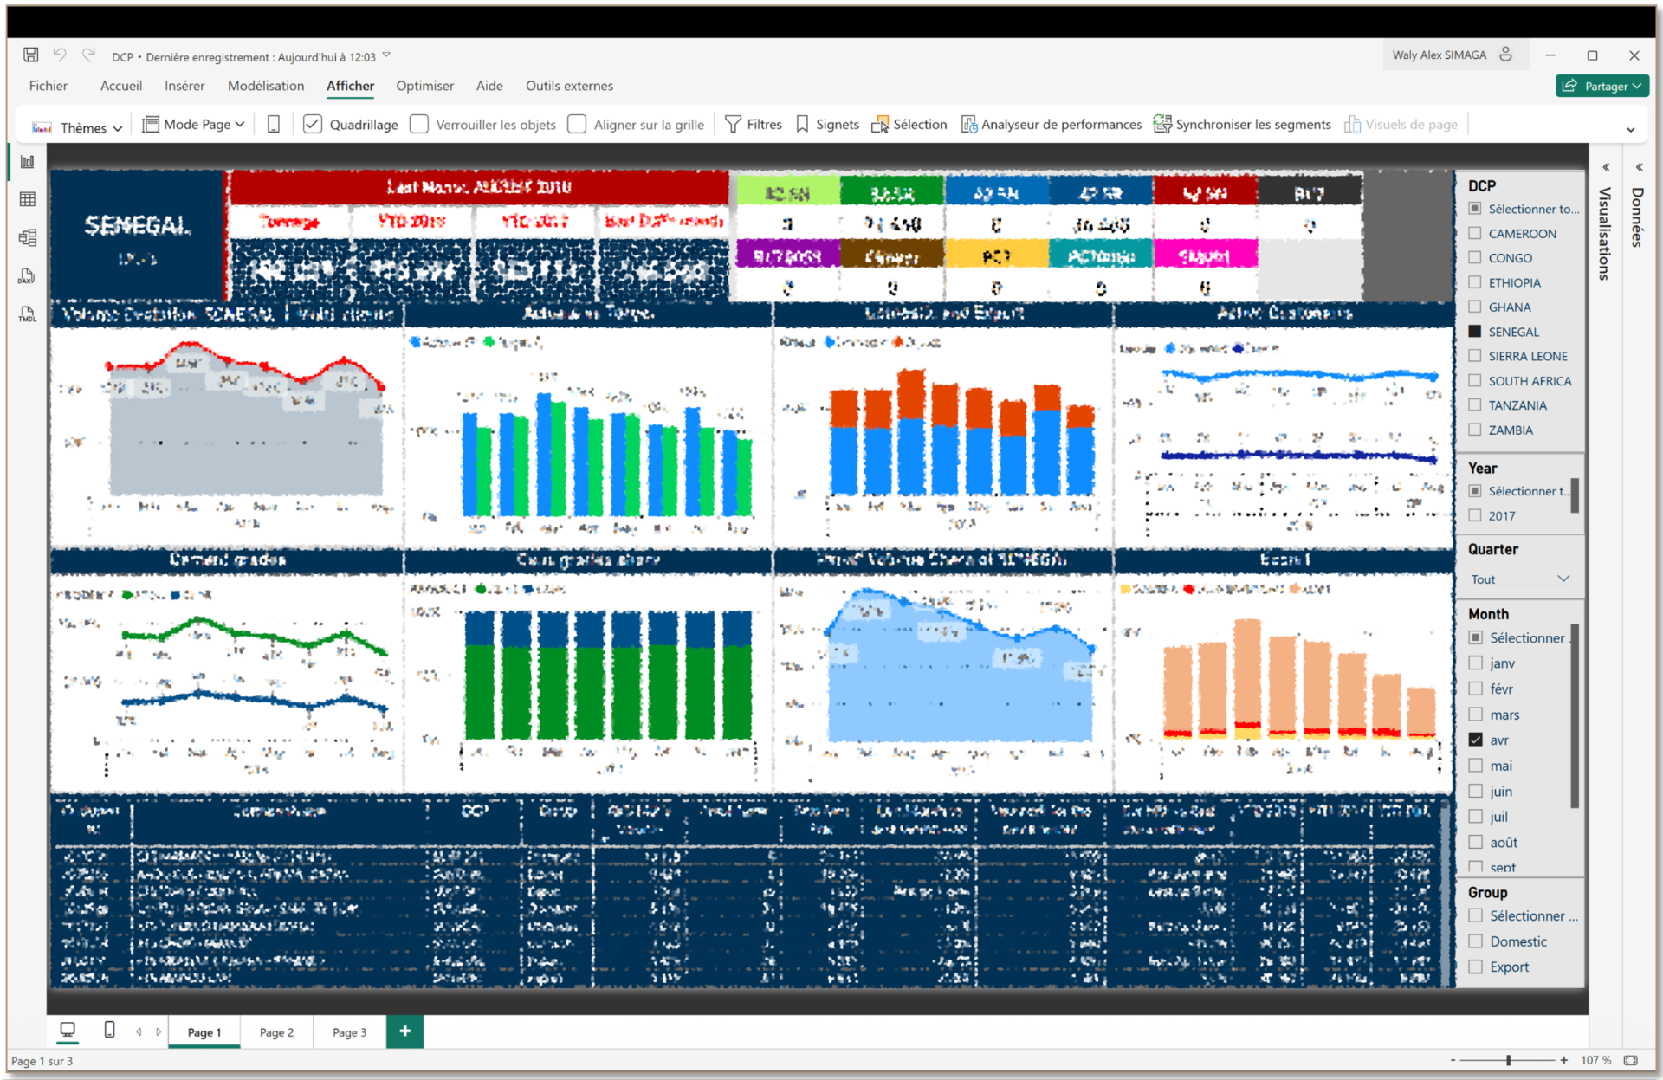This screenshot has width=1663, height=1080.
Task: Open Analyseur de performances
Action: [x=1052, y=125]
